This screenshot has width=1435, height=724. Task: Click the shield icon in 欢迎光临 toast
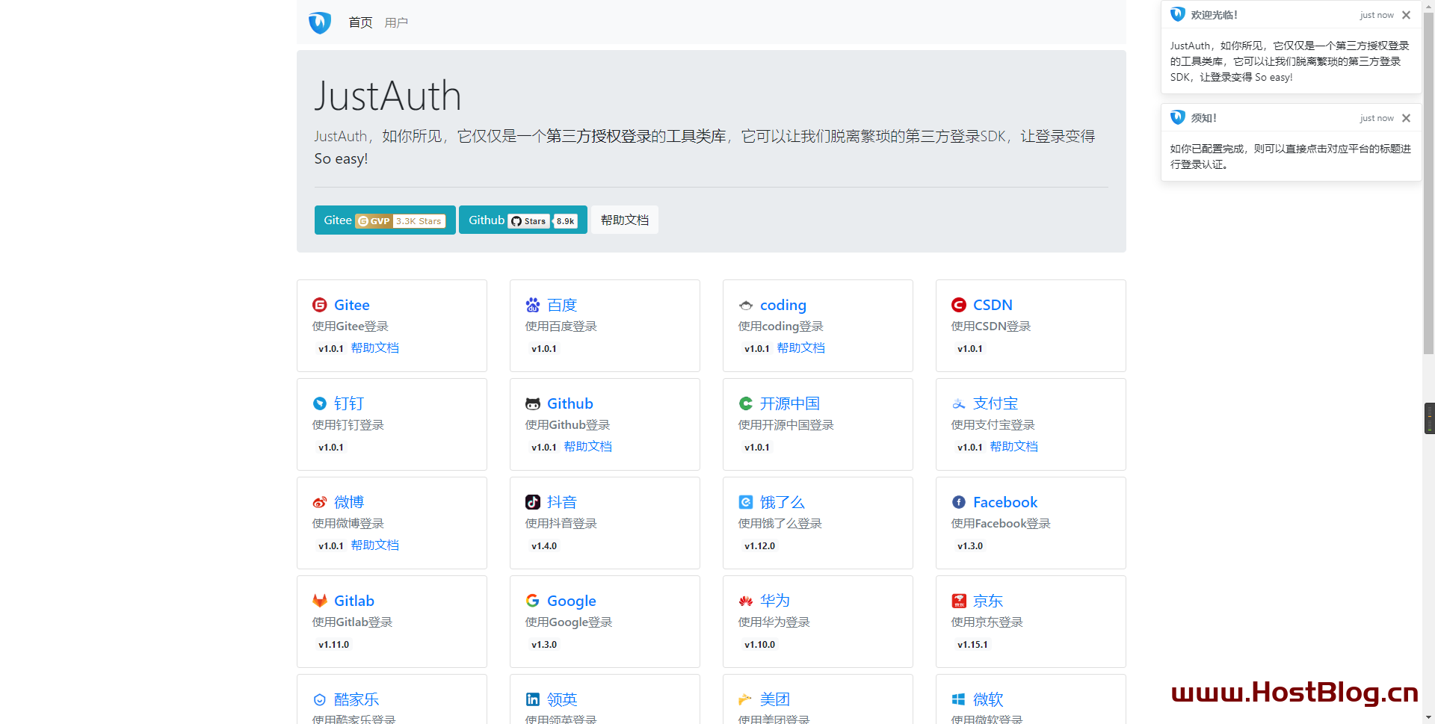click(x=1178, y=14)
